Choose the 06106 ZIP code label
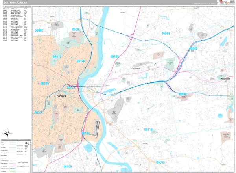Image resolution: width=236 pixels, height=173 pixels. tap(38, 112)
